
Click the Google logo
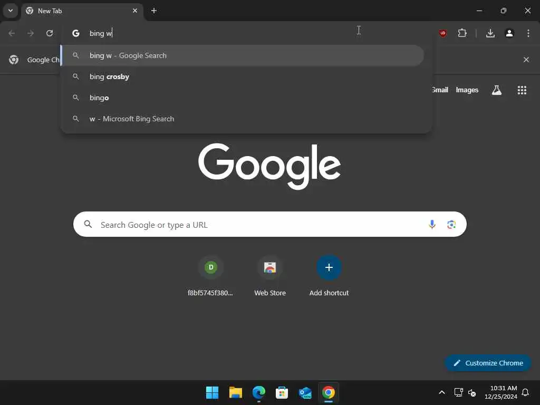click(x=269, y=166)
